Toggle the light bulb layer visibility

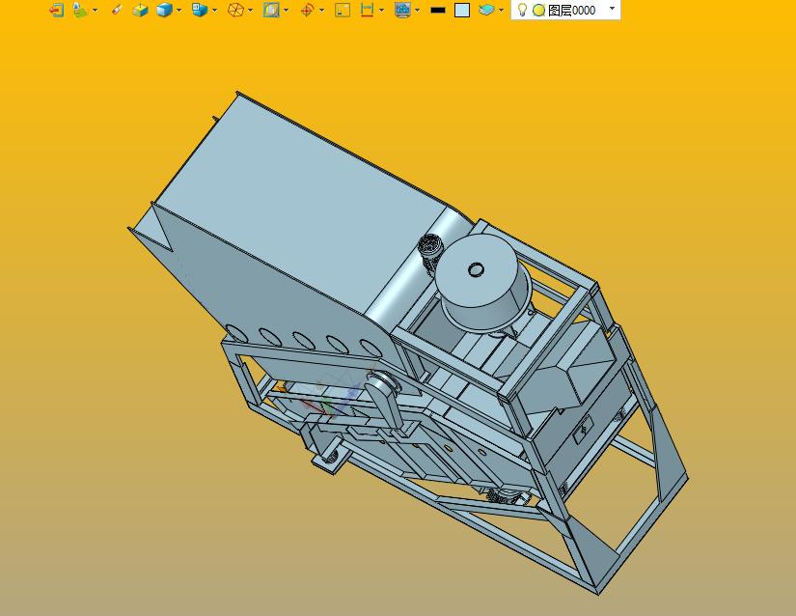522,11
